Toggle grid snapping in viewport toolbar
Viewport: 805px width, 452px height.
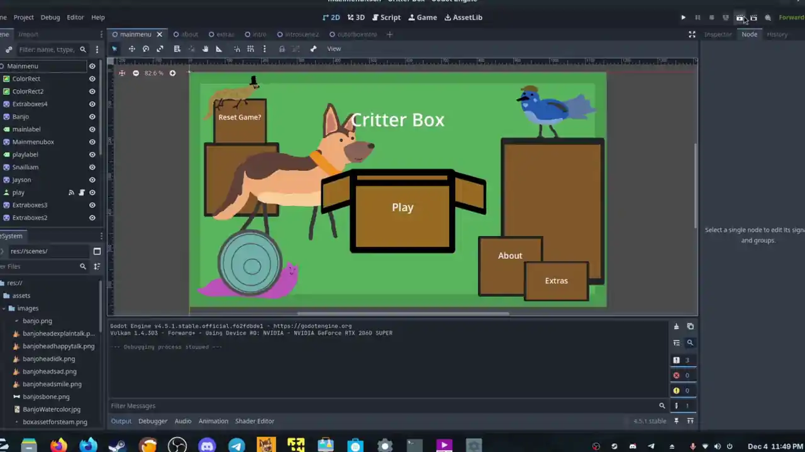coord(250,49)
